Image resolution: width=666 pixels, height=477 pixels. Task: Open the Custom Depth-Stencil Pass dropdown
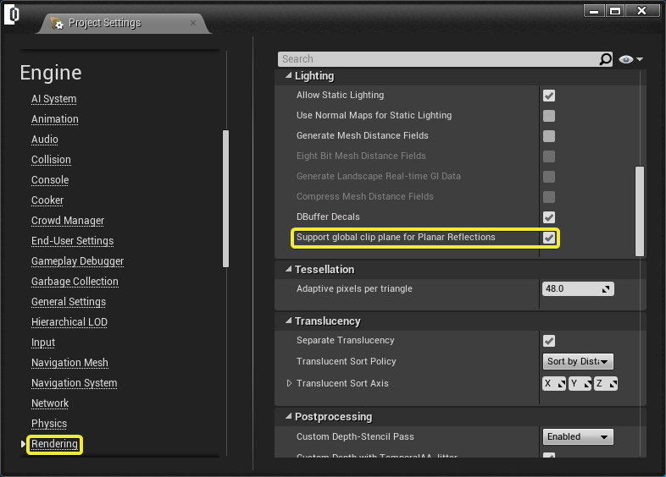coord(578,436)
